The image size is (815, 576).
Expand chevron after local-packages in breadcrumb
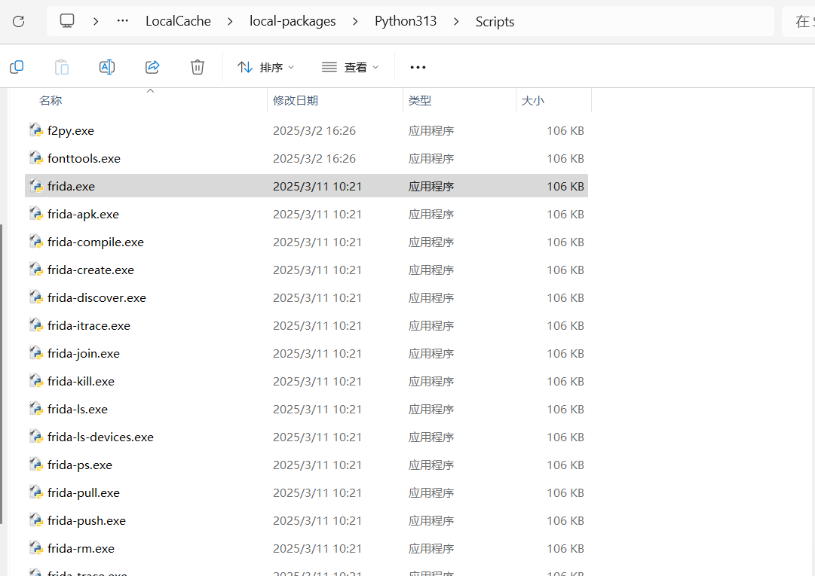[355, 21]
